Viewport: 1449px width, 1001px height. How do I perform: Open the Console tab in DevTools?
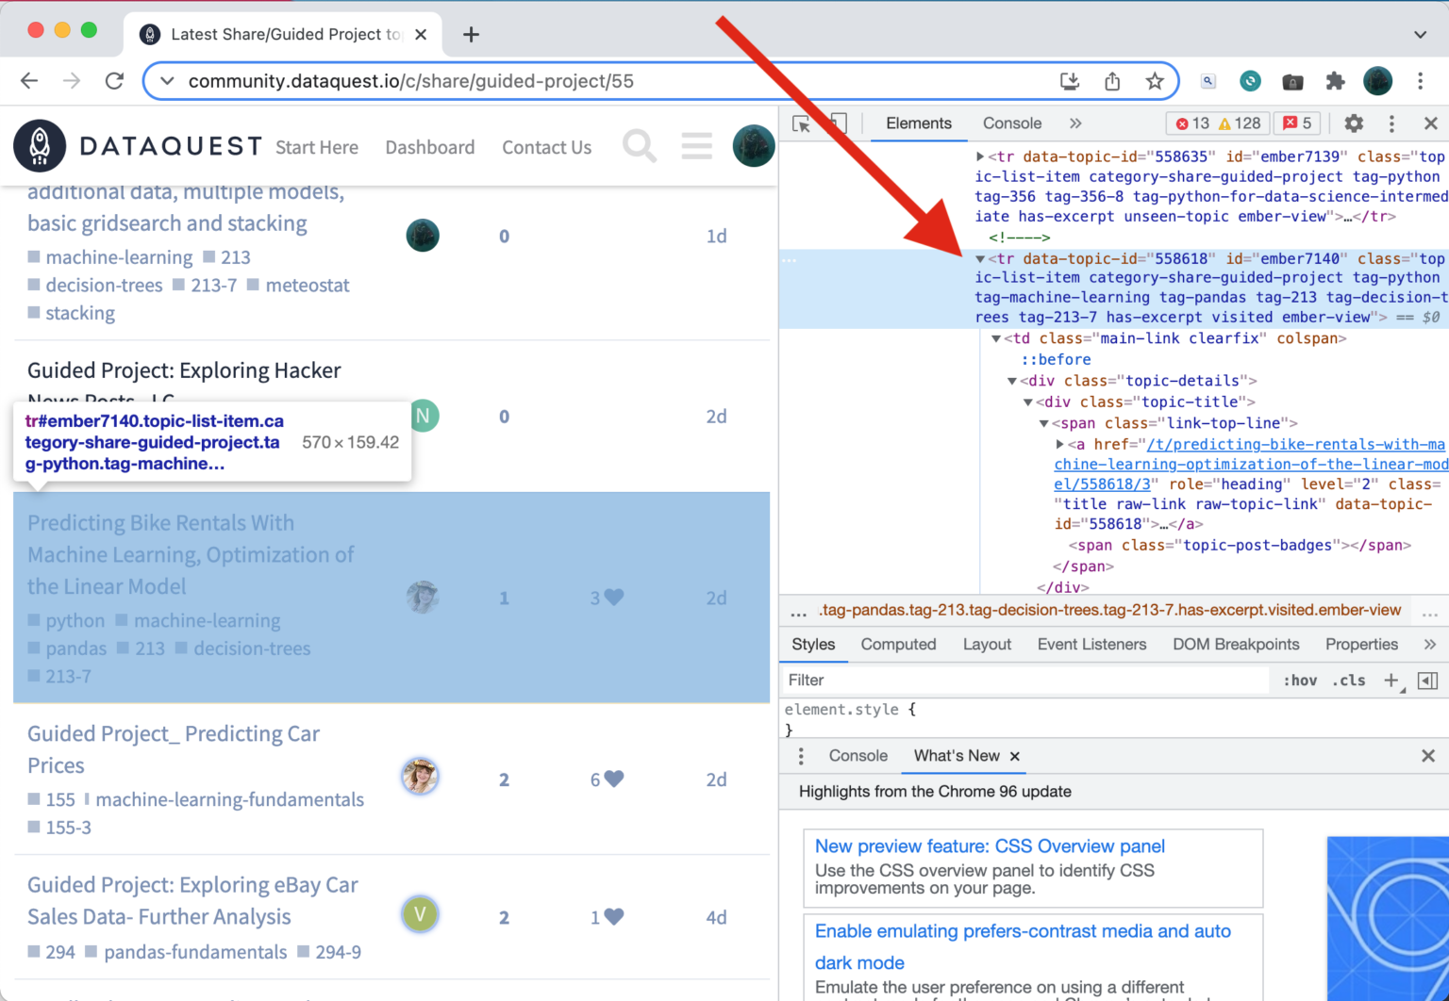(1012, 123)
